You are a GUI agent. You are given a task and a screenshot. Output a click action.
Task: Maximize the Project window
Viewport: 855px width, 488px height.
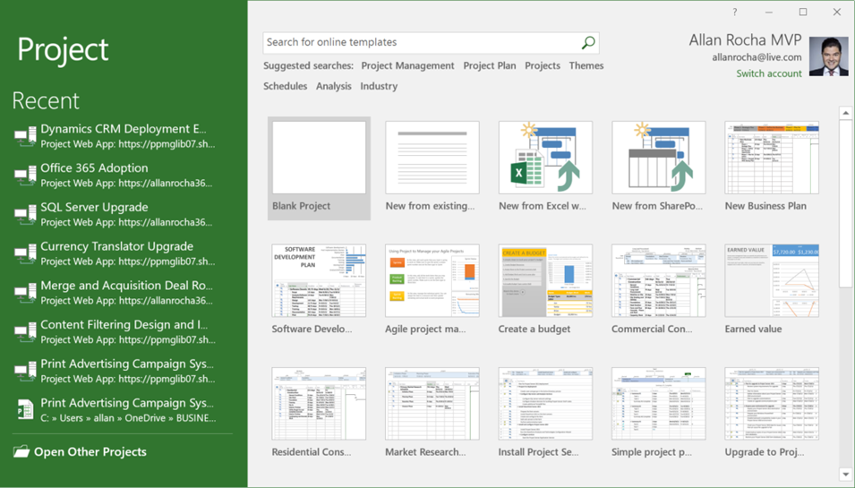tap(803, 12)
